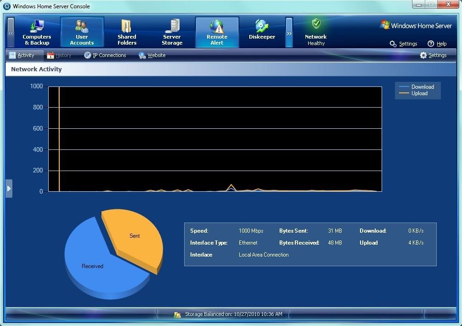
Task: Open the Server Storage tab
Action: coord(172,32)
